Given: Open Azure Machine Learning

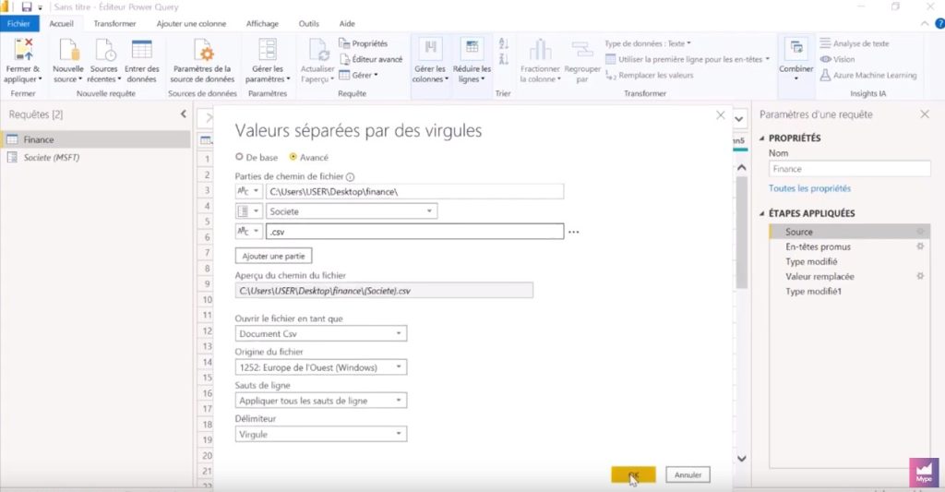Looking at the screenshot, I should [x=868, y=76].
